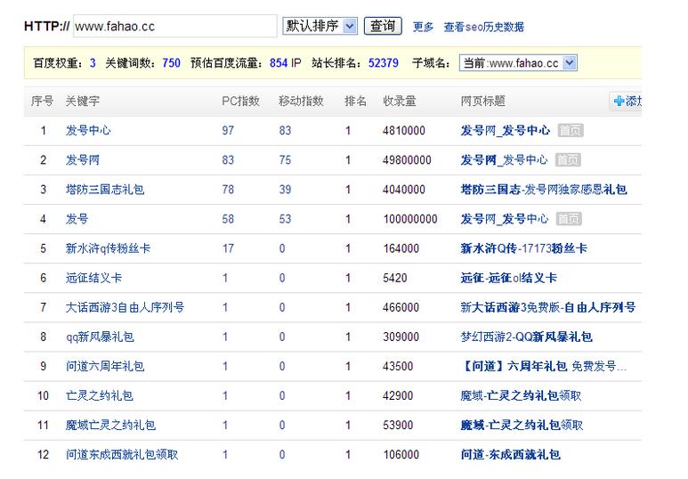Click the PC指数 column header
This screenshot has width=688, height=479.
tap(240, 101)
